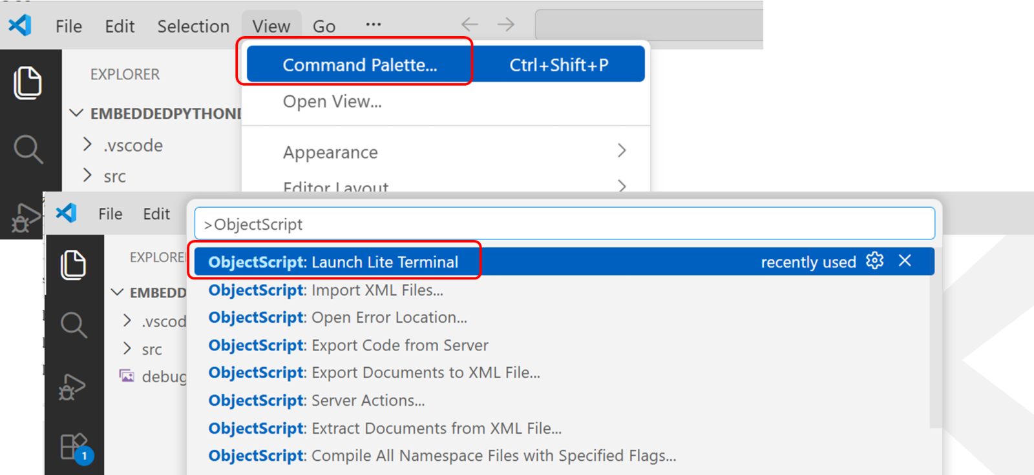Choose Open View... menu entry
The height and width of the screenshot is (475, 1034).
click(332, 101)
